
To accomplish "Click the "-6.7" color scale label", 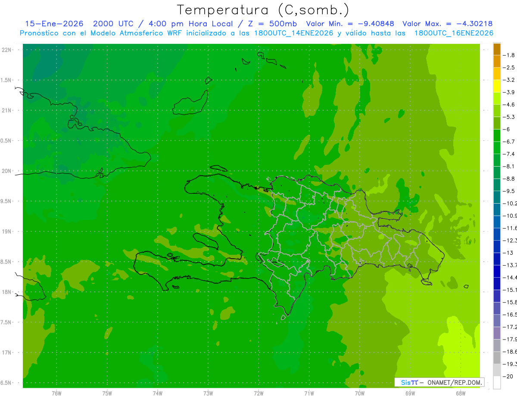I will click(x=509, y=142).
